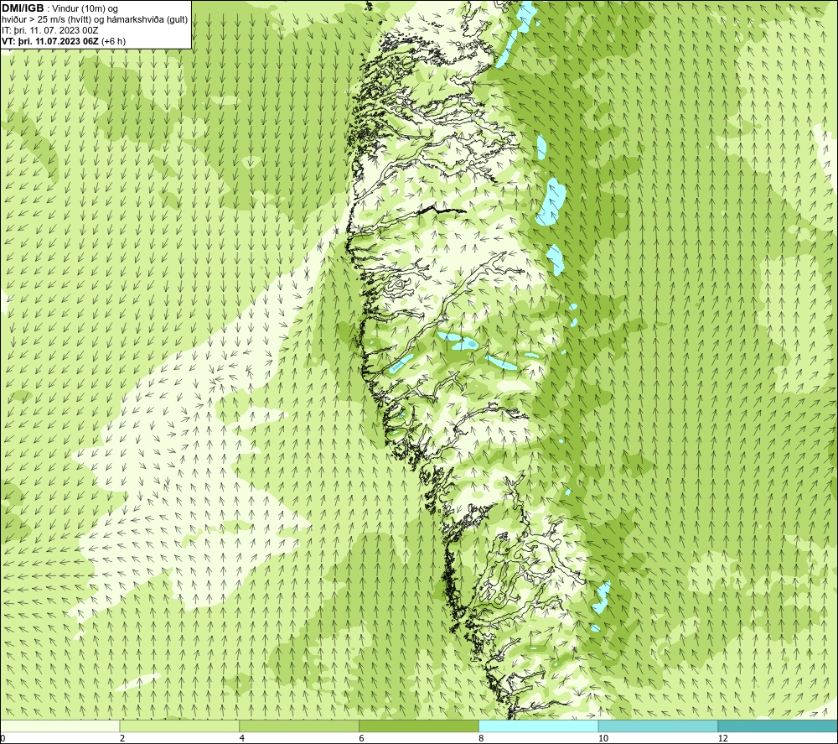
Task: Select the 10–12 m/s turquoise color band
Action: (x=659, y=726)
